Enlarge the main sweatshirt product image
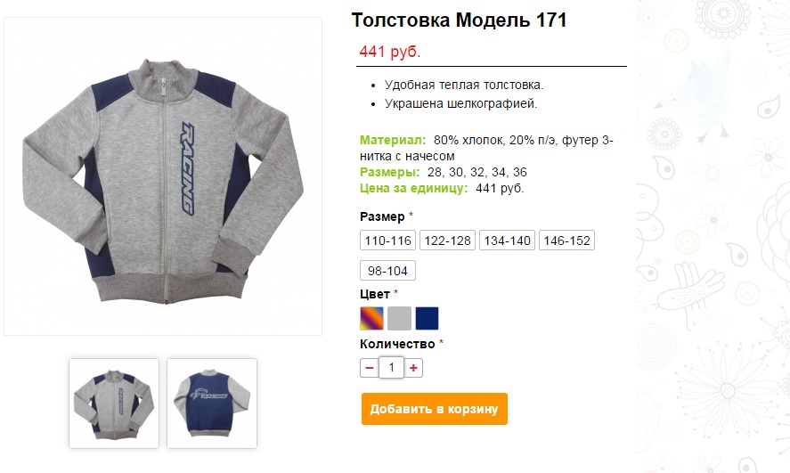 coord(163,176)
